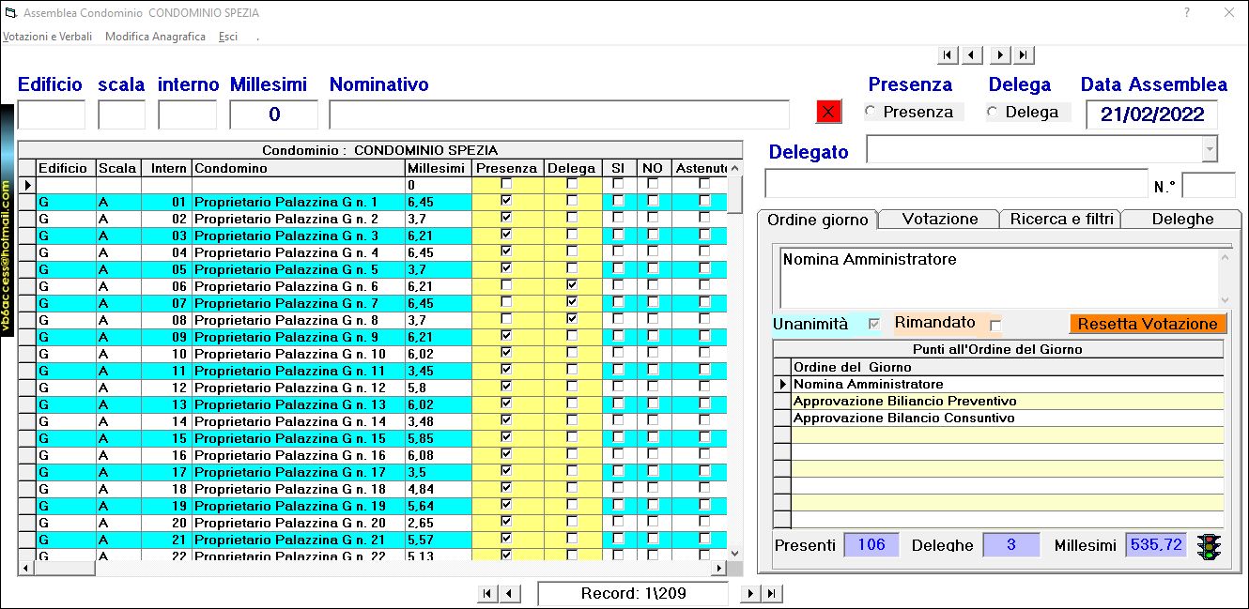Open the Modifica Anagrafica menu

(x=155, y=37)
